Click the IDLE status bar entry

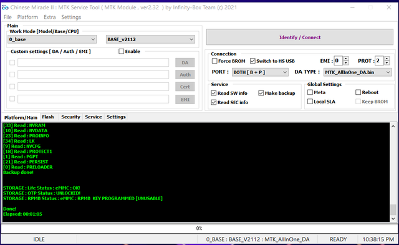39,239
